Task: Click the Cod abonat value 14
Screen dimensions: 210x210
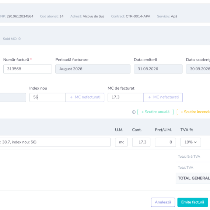Action: (61, 16)
